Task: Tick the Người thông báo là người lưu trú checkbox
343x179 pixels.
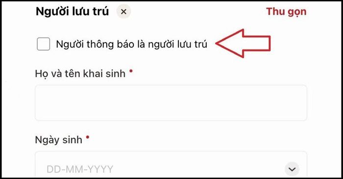Action: pyautogui.click(x=43, y=44)
